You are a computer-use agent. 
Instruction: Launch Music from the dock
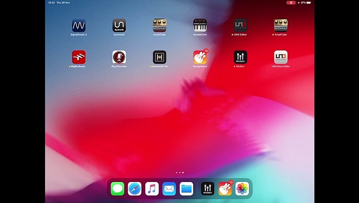tap(152, 189)
